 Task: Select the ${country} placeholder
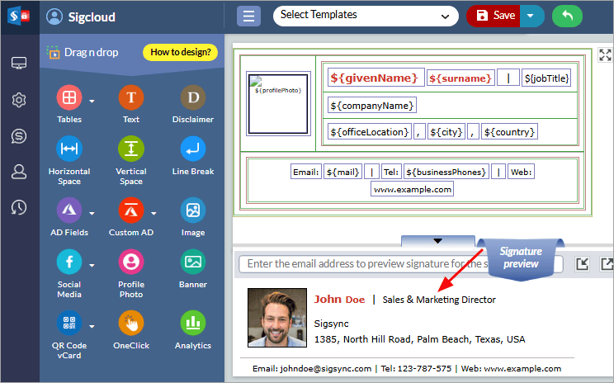(509, 132)
